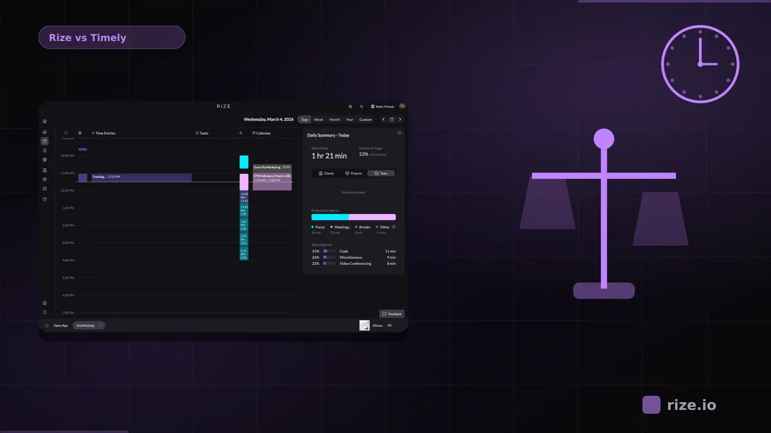
Task: Click the user avatar in the top right
Action: coord(401,106)
